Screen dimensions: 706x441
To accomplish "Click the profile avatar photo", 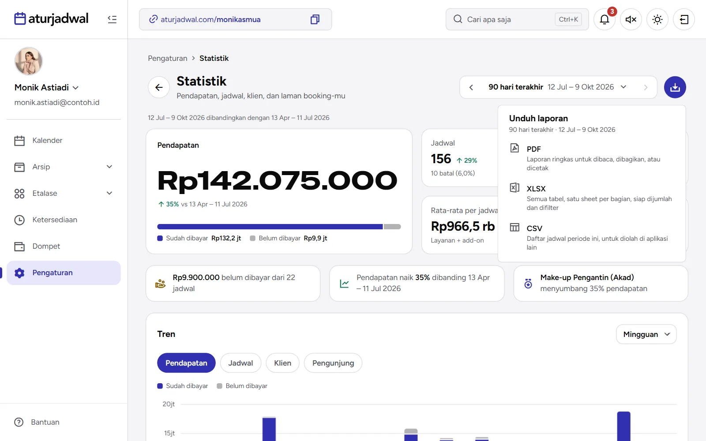I will pos(29,61).
